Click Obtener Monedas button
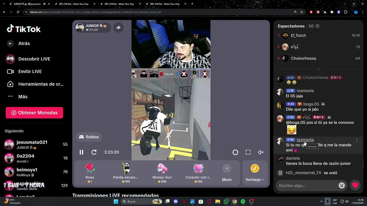The height and width of the screenshot is (206, 367). (x=34, y=113)
